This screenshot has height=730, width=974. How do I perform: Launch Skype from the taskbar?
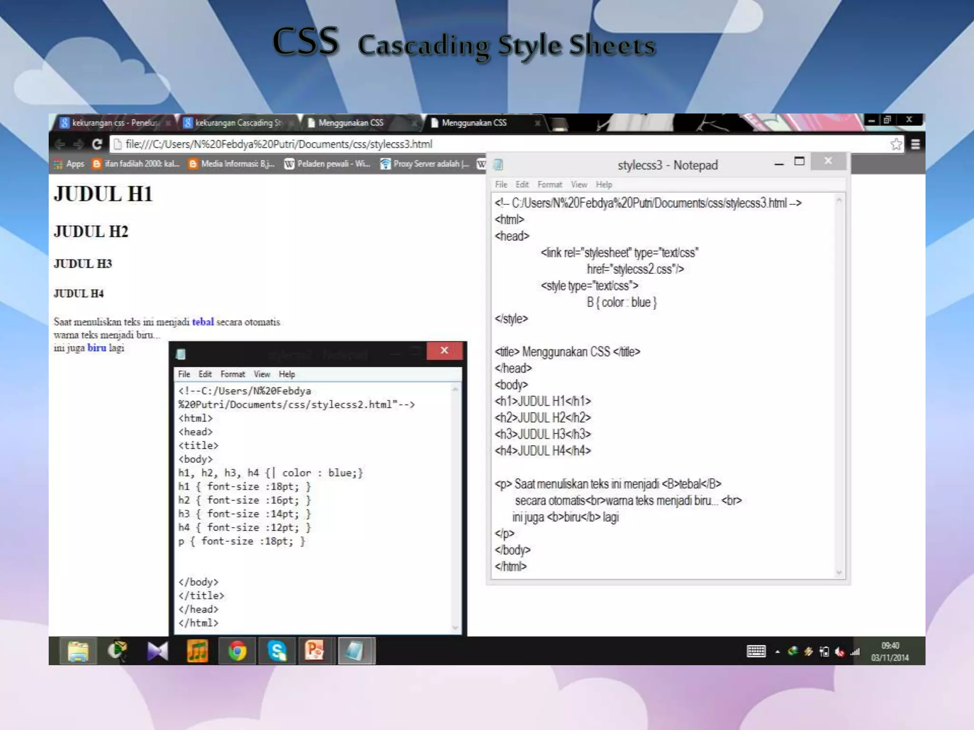click(x=277, y=651)
